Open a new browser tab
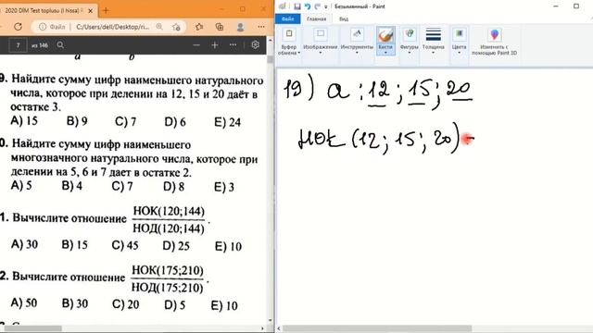The image size is (593, 333). click(x=106, y=10)
